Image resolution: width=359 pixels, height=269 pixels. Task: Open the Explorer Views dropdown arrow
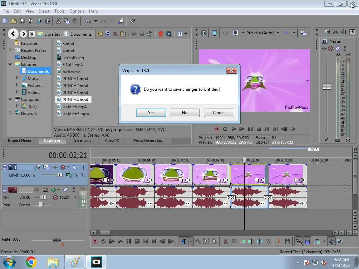tap(186, 34)
